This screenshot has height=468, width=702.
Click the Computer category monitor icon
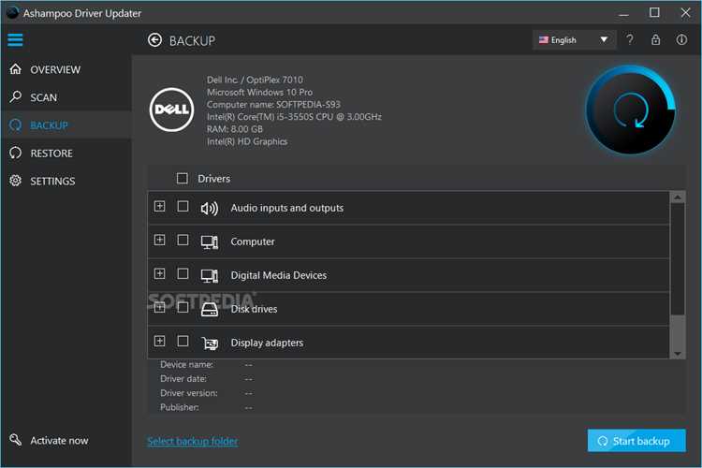[x=209, y=241]
